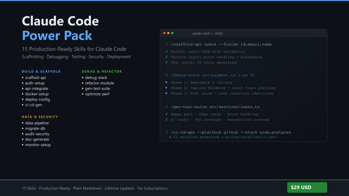Click the DATA & SECURITY heading
349x196 pixels.
pos(40,117)
